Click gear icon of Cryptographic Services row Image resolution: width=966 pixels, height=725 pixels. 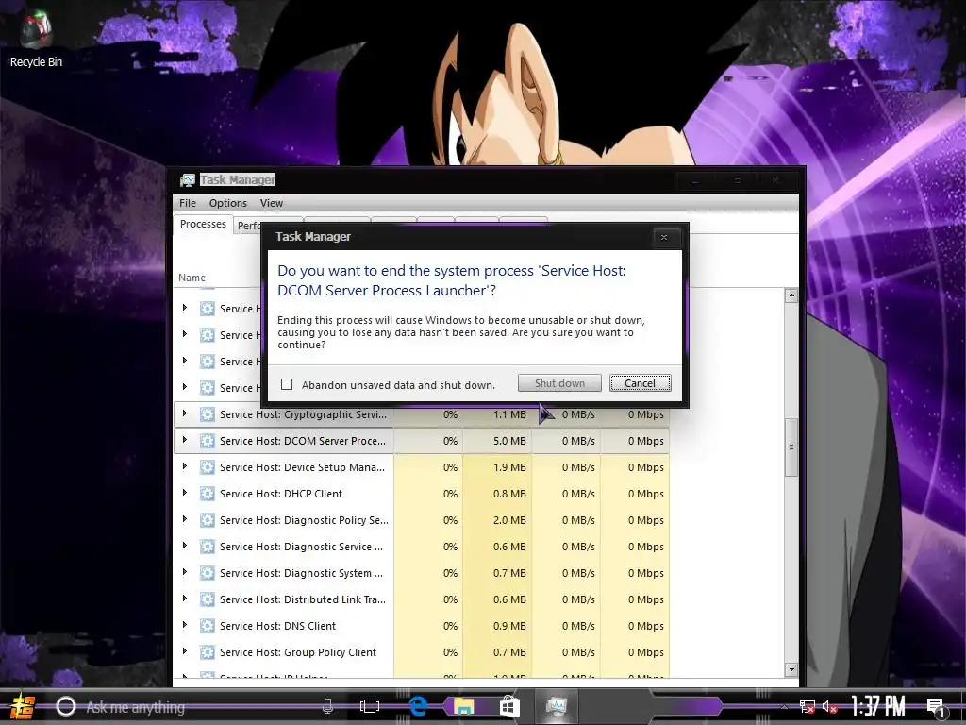(x=208, y=414)
